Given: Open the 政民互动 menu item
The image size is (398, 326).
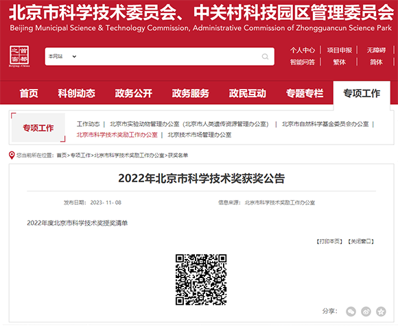Looking at the screenshot, I should (x=248, y=93).
